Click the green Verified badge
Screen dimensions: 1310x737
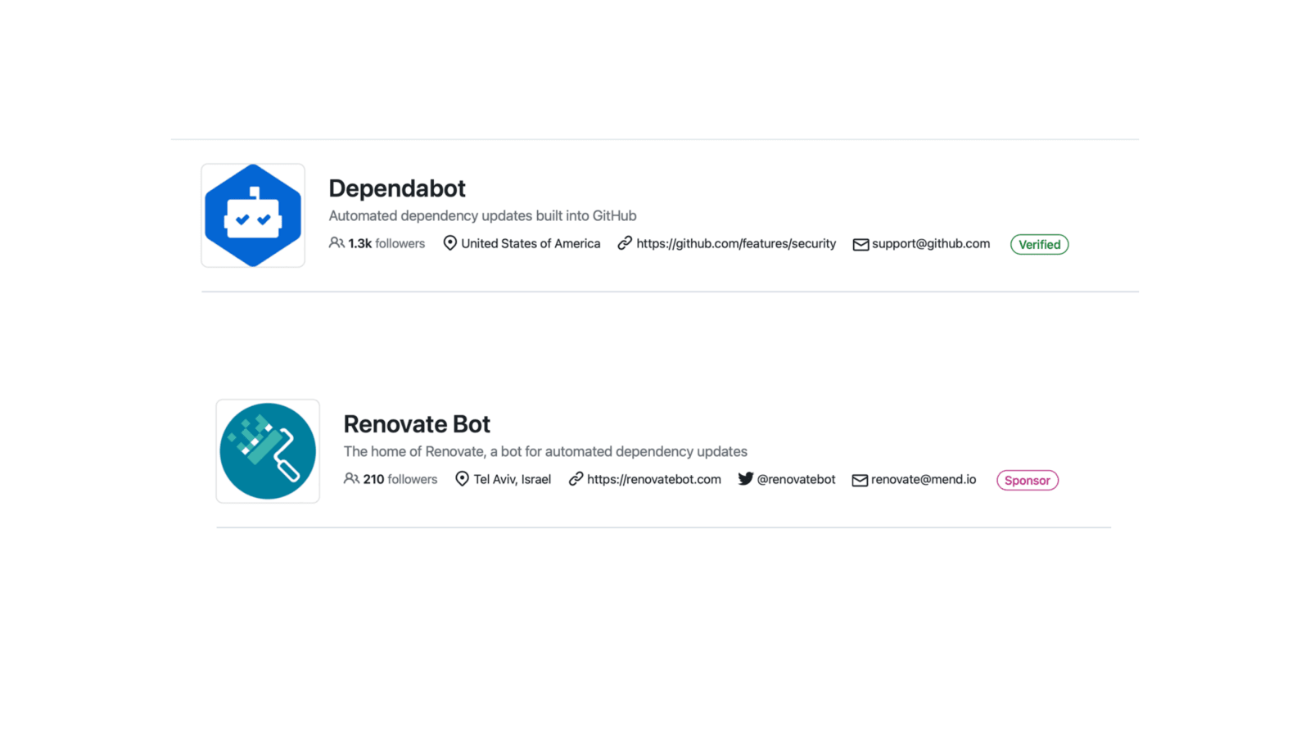1039,244
